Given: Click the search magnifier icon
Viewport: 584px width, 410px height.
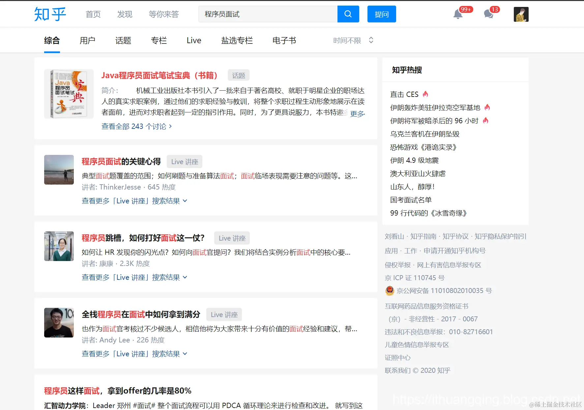Looking at the screenshot, I should (x=348, y=14).
